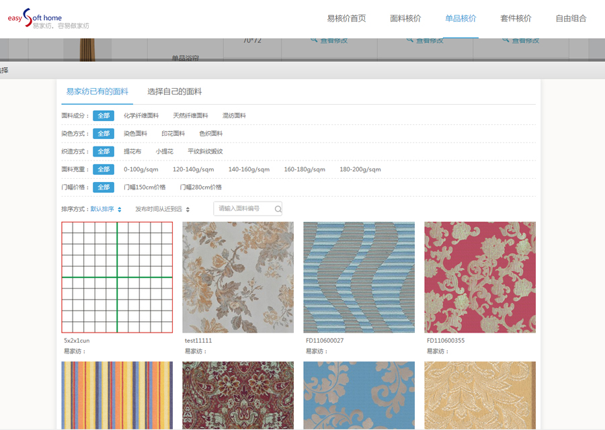
Task: Filter by 化学纤维面料
Action: click(141, 116)
